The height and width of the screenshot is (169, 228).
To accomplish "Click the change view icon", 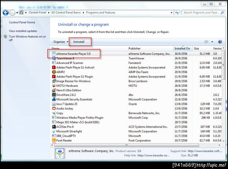I will click(x=206, y=42).
